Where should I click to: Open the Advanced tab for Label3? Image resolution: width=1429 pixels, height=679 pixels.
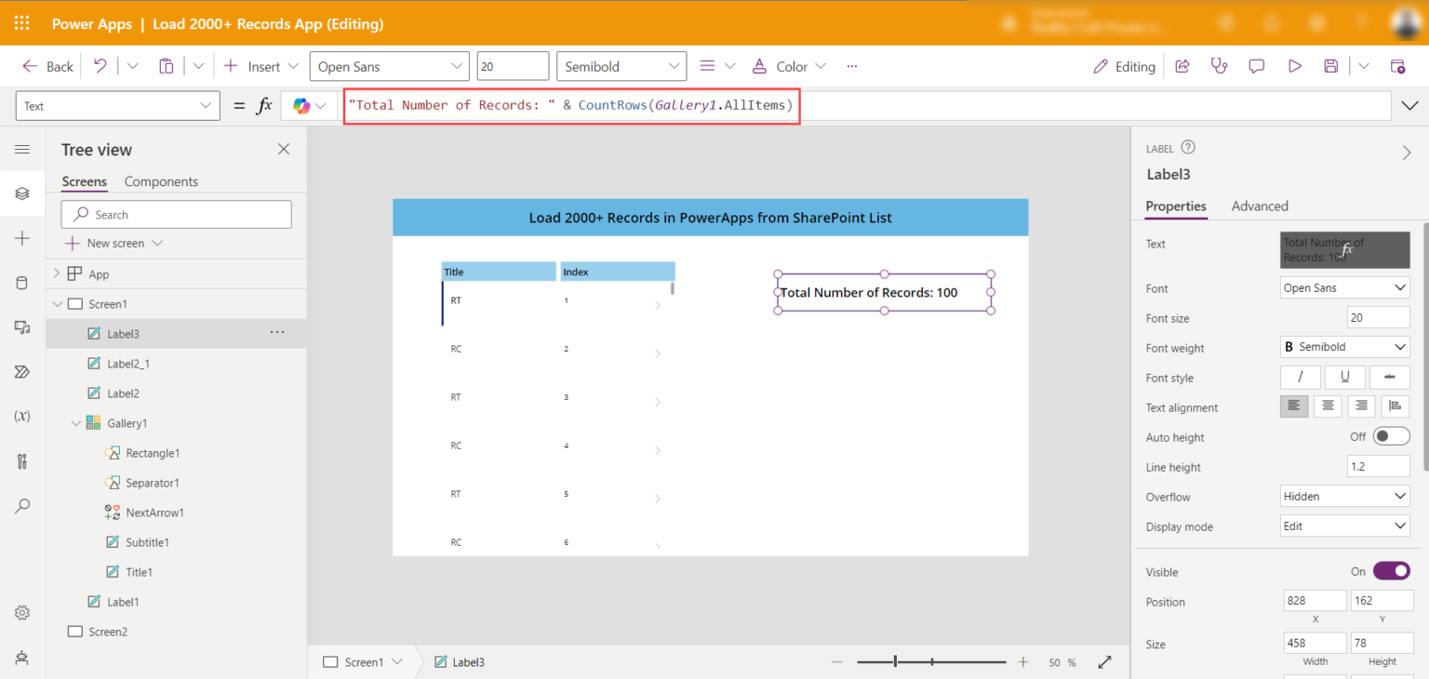coord(1260,206)
